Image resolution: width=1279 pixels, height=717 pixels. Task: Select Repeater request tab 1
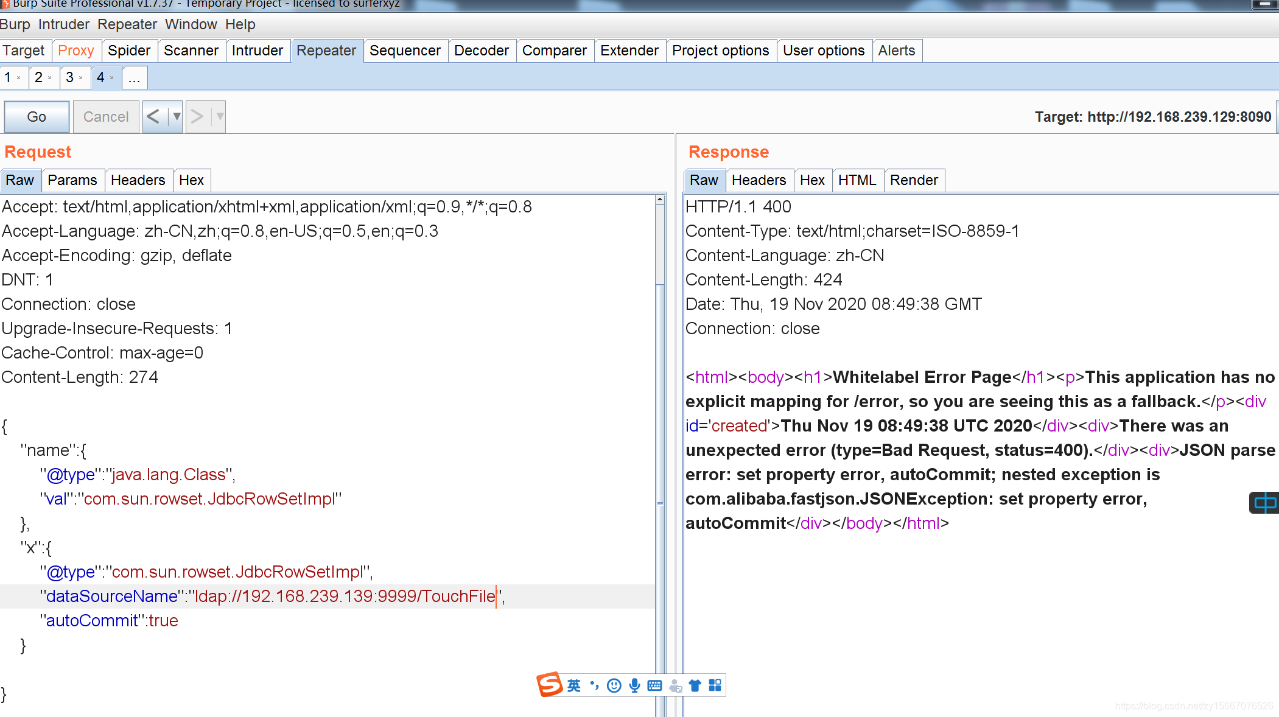(8, 77)
